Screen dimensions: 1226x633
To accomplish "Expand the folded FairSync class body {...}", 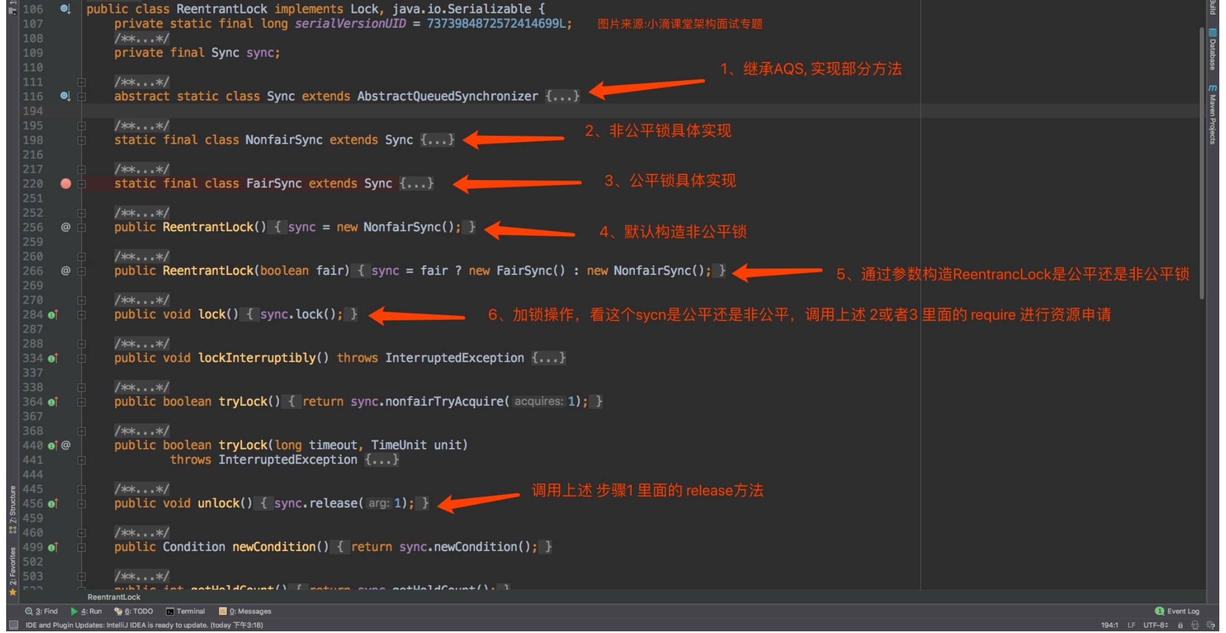I will point(416,183).
